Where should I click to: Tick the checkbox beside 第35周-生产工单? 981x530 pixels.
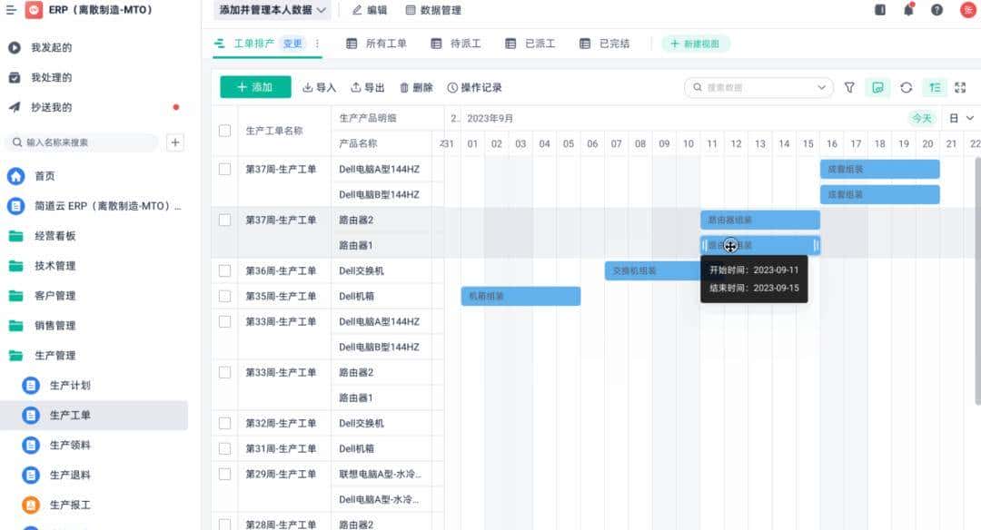tap(224, 296)
